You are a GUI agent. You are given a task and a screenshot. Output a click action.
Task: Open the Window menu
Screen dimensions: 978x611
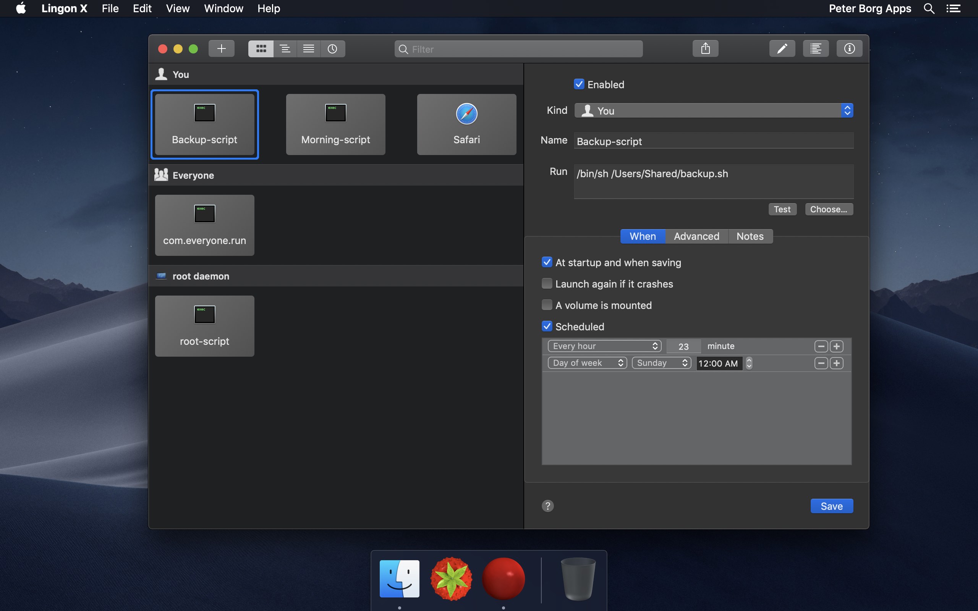(223, 8)
